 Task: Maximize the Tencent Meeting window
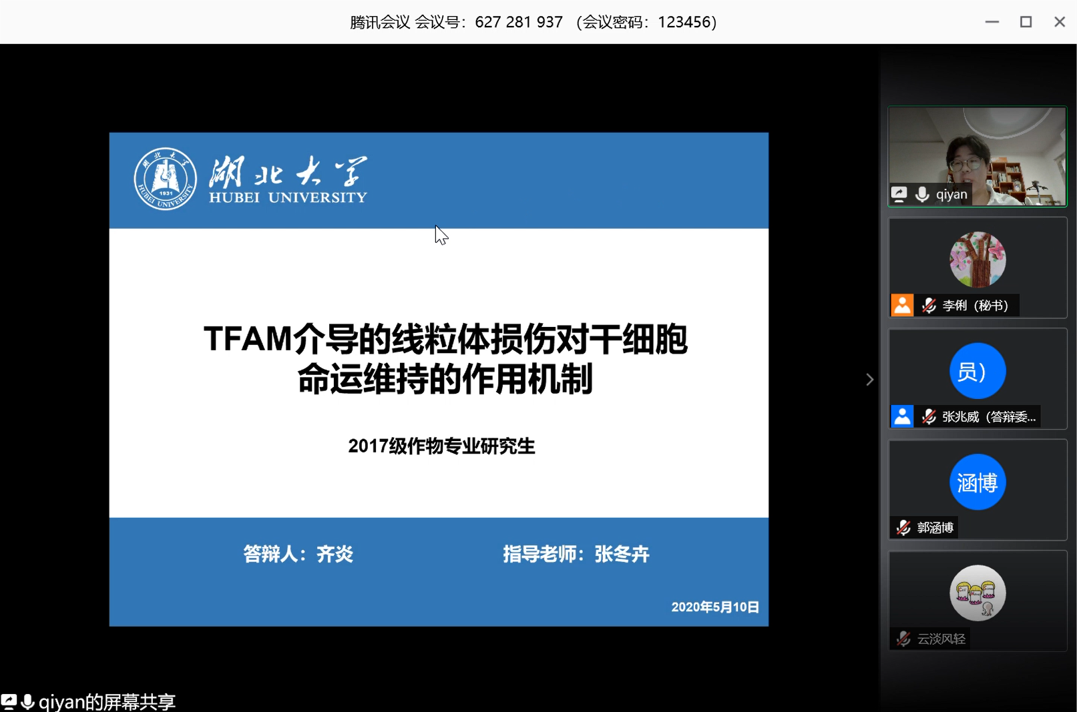point(1026,22)
